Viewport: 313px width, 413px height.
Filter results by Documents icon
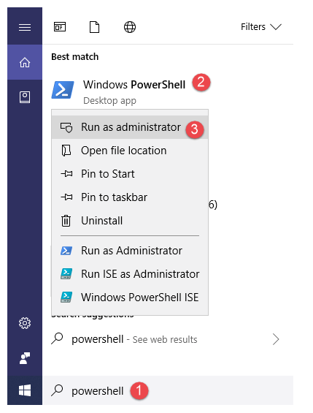tap(95, 27)
